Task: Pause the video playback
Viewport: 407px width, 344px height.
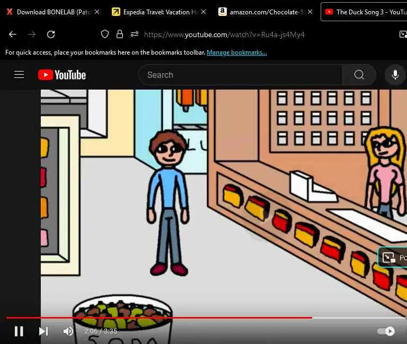Action: 19,331
